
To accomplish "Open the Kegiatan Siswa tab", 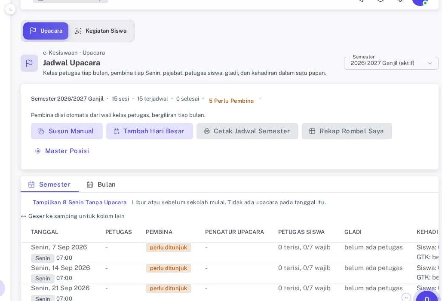I will 101,31.
